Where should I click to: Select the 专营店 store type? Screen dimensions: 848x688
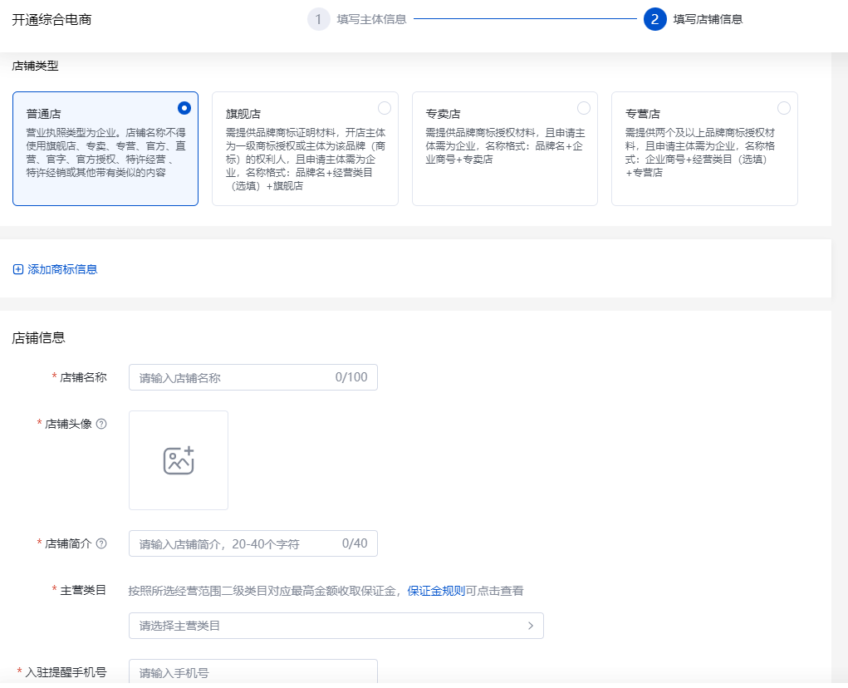click(783, 107)
